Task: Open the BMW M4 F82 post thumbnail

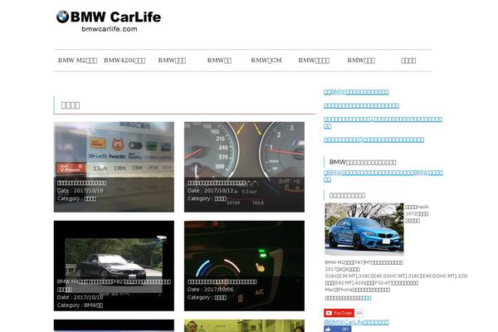Action: click(114, 266)
